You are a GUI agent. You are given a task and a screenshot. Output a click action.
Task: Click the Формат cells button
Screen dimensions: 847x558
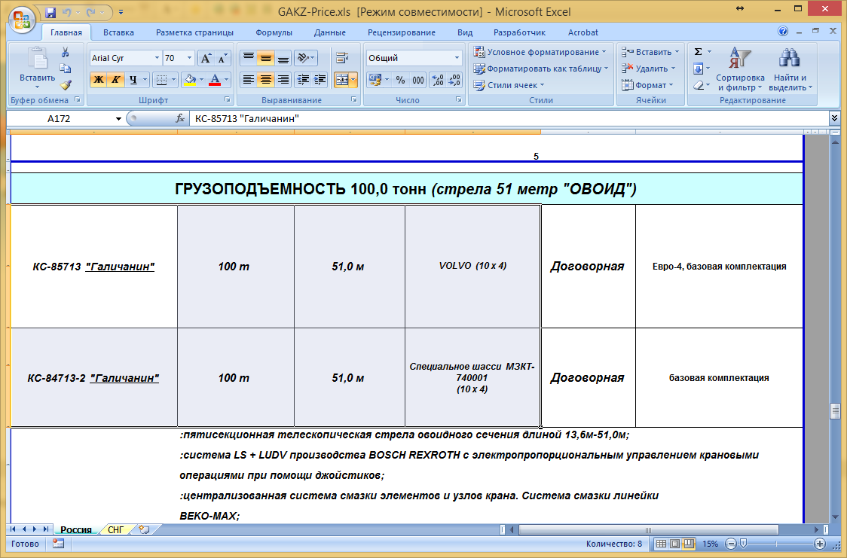[x=647, y=85]
